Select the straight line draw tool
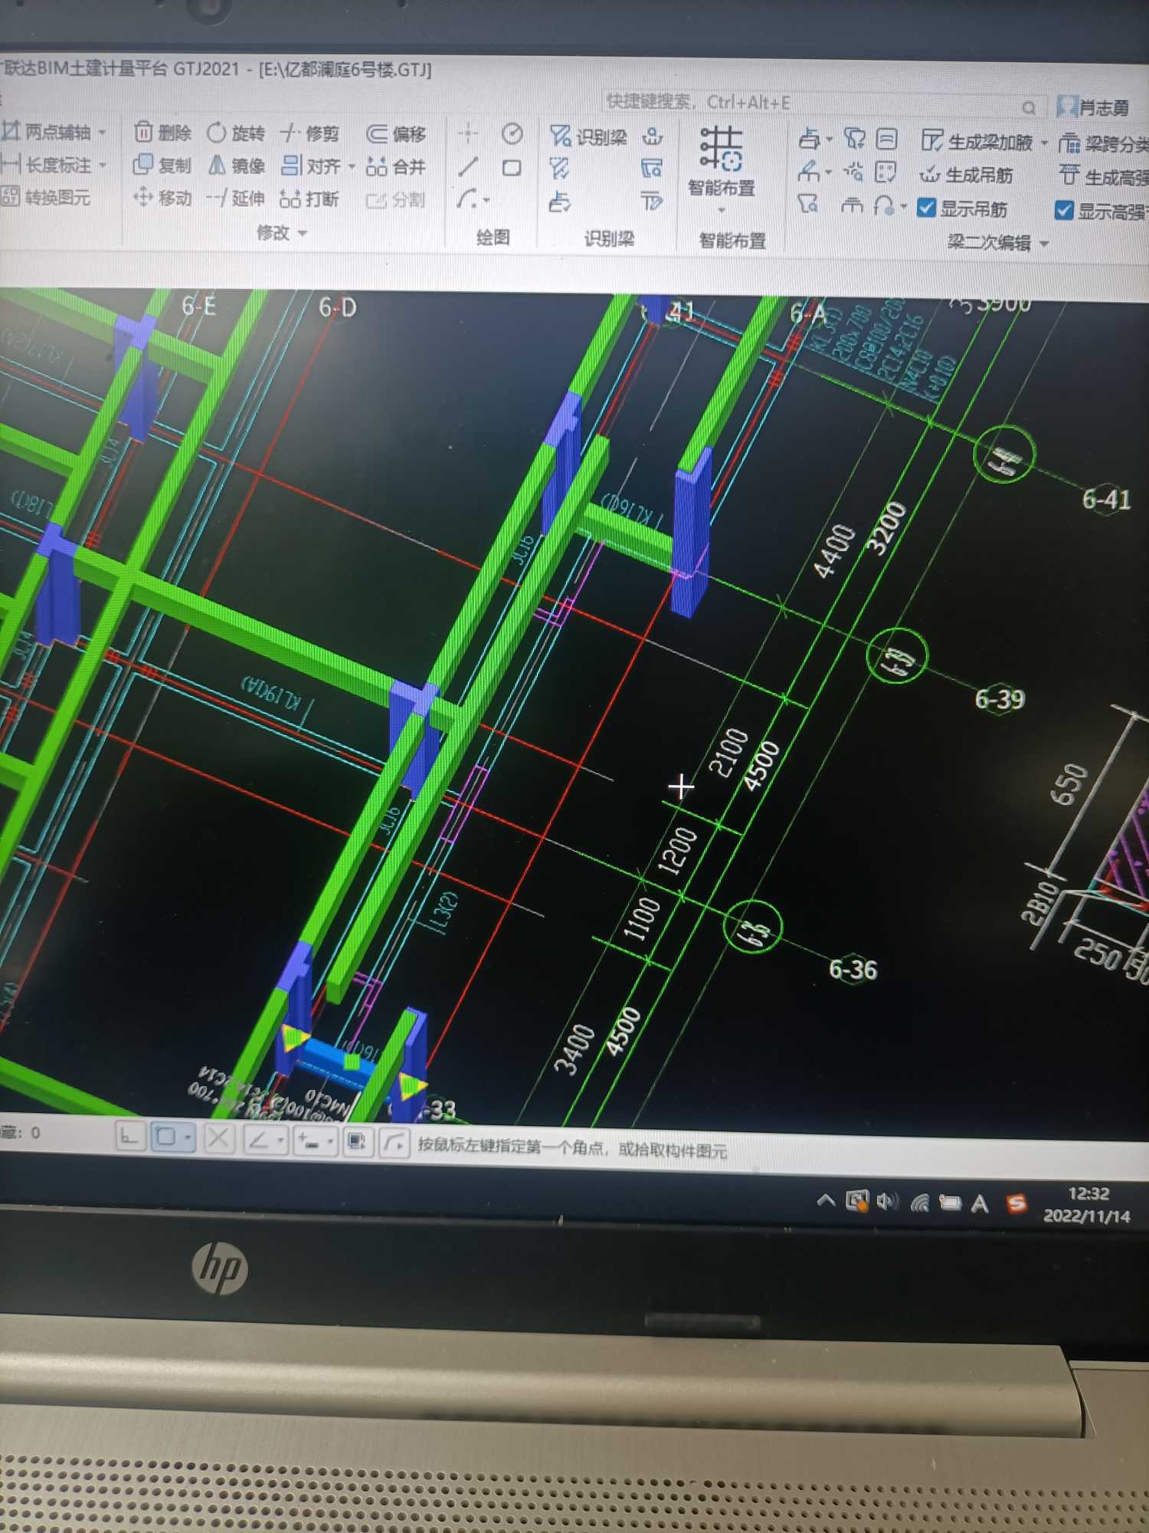Image resolution: width=1149 pixels, height=1533 pixels. [x=468, y=166]
